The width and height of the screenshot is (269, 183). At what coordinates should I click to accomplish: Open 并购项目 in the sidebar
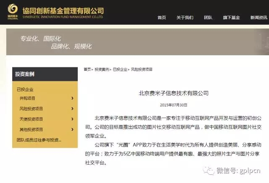(x=27, y=98)
